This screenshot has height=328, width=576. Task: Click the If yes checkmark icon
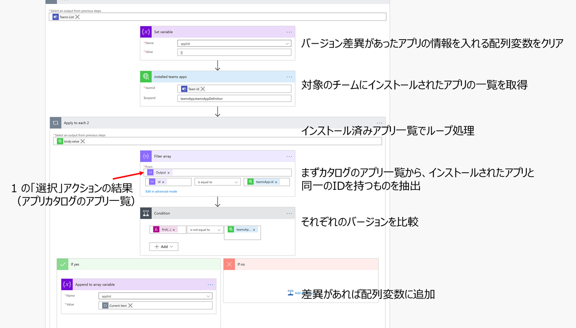click(62, 264)
